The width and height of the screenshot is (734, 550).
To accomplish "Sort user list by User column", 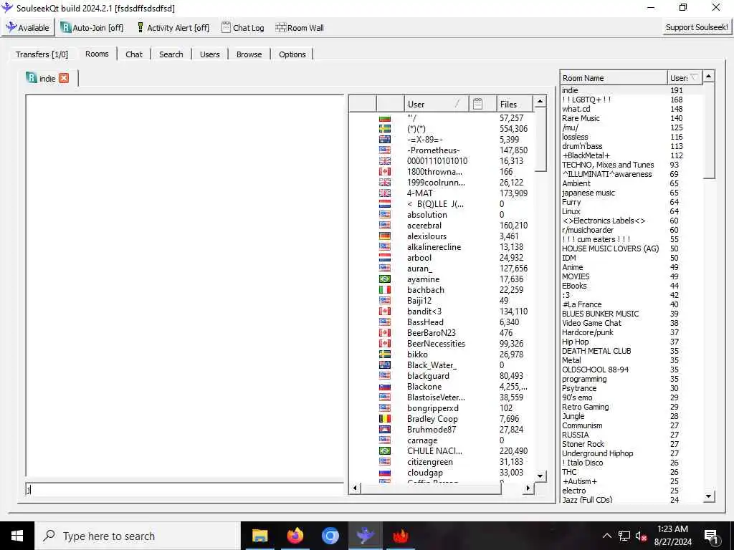I will tap(436, 104).
